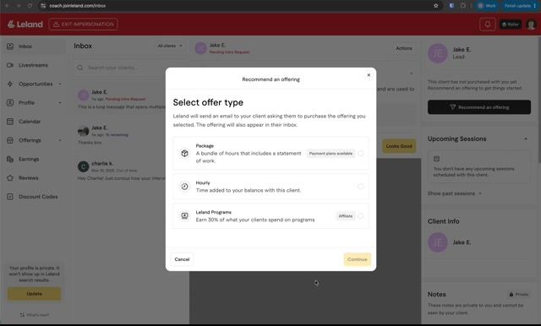Select the Hourly offer radio button
Viewport: 541px width, 326px height.
[361, 187]
